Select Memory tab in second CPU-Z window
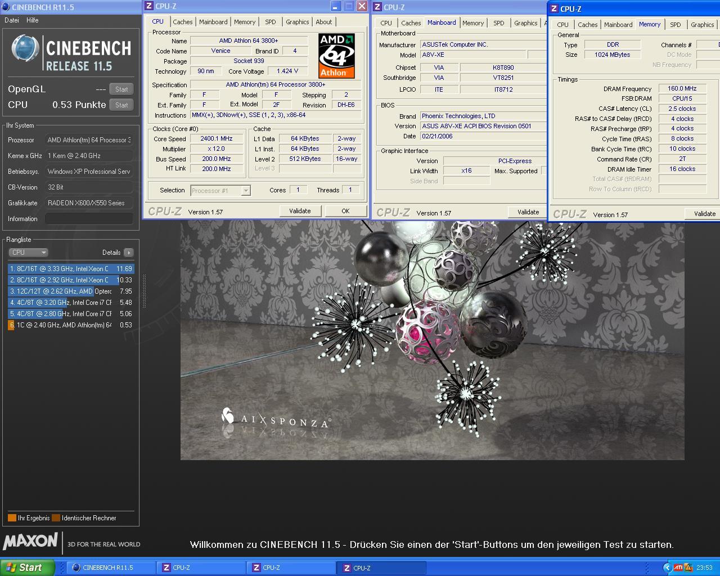 473,23
